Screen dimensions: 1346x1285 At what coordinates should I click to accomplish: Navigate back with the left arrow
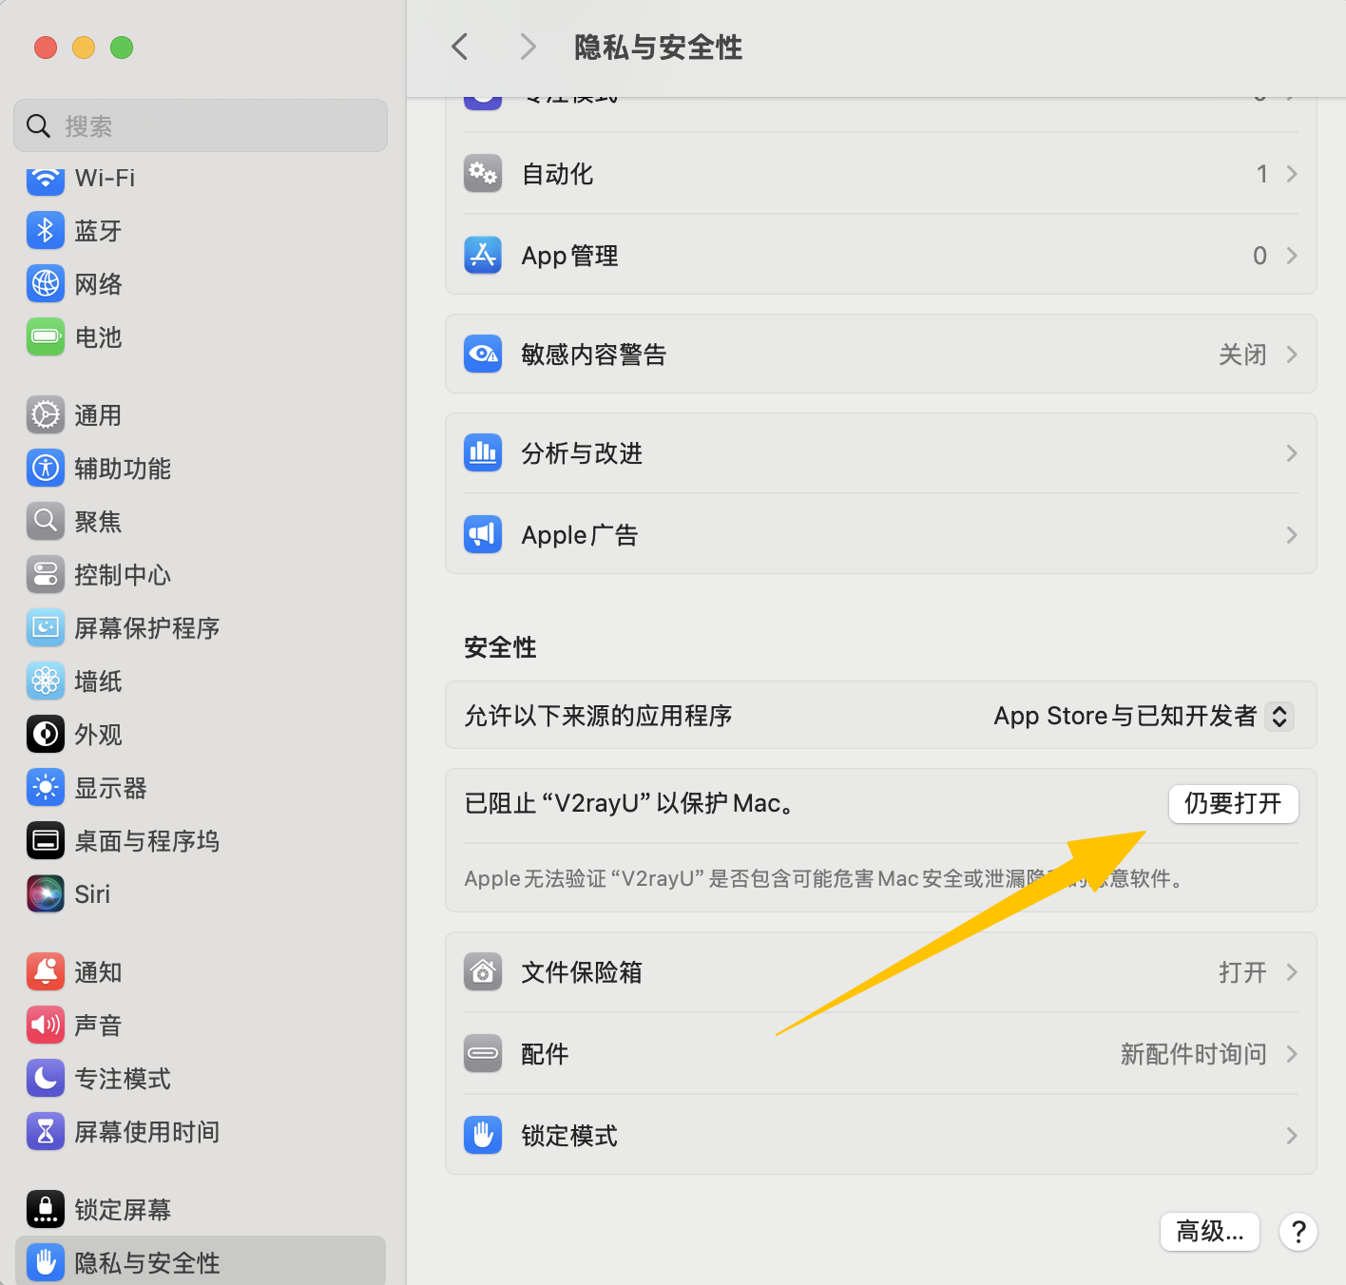460,47
